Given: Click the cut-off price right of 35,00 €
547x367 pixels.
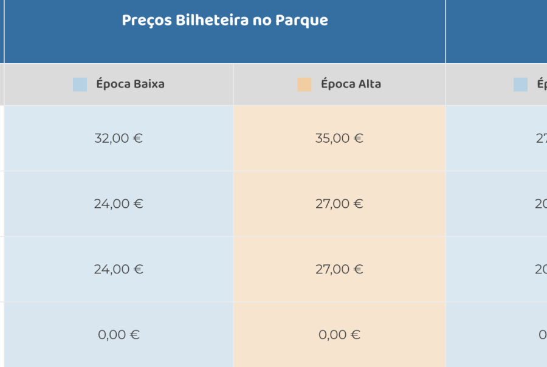Looking at the screenshot, I should click(540, 139).
